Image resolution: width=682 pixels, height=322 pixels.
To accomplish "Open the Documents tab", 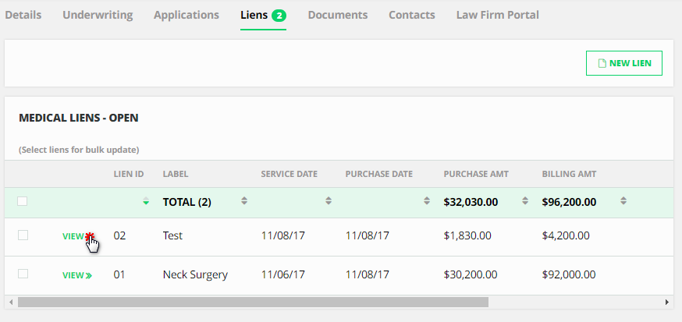I will [338, 15].
